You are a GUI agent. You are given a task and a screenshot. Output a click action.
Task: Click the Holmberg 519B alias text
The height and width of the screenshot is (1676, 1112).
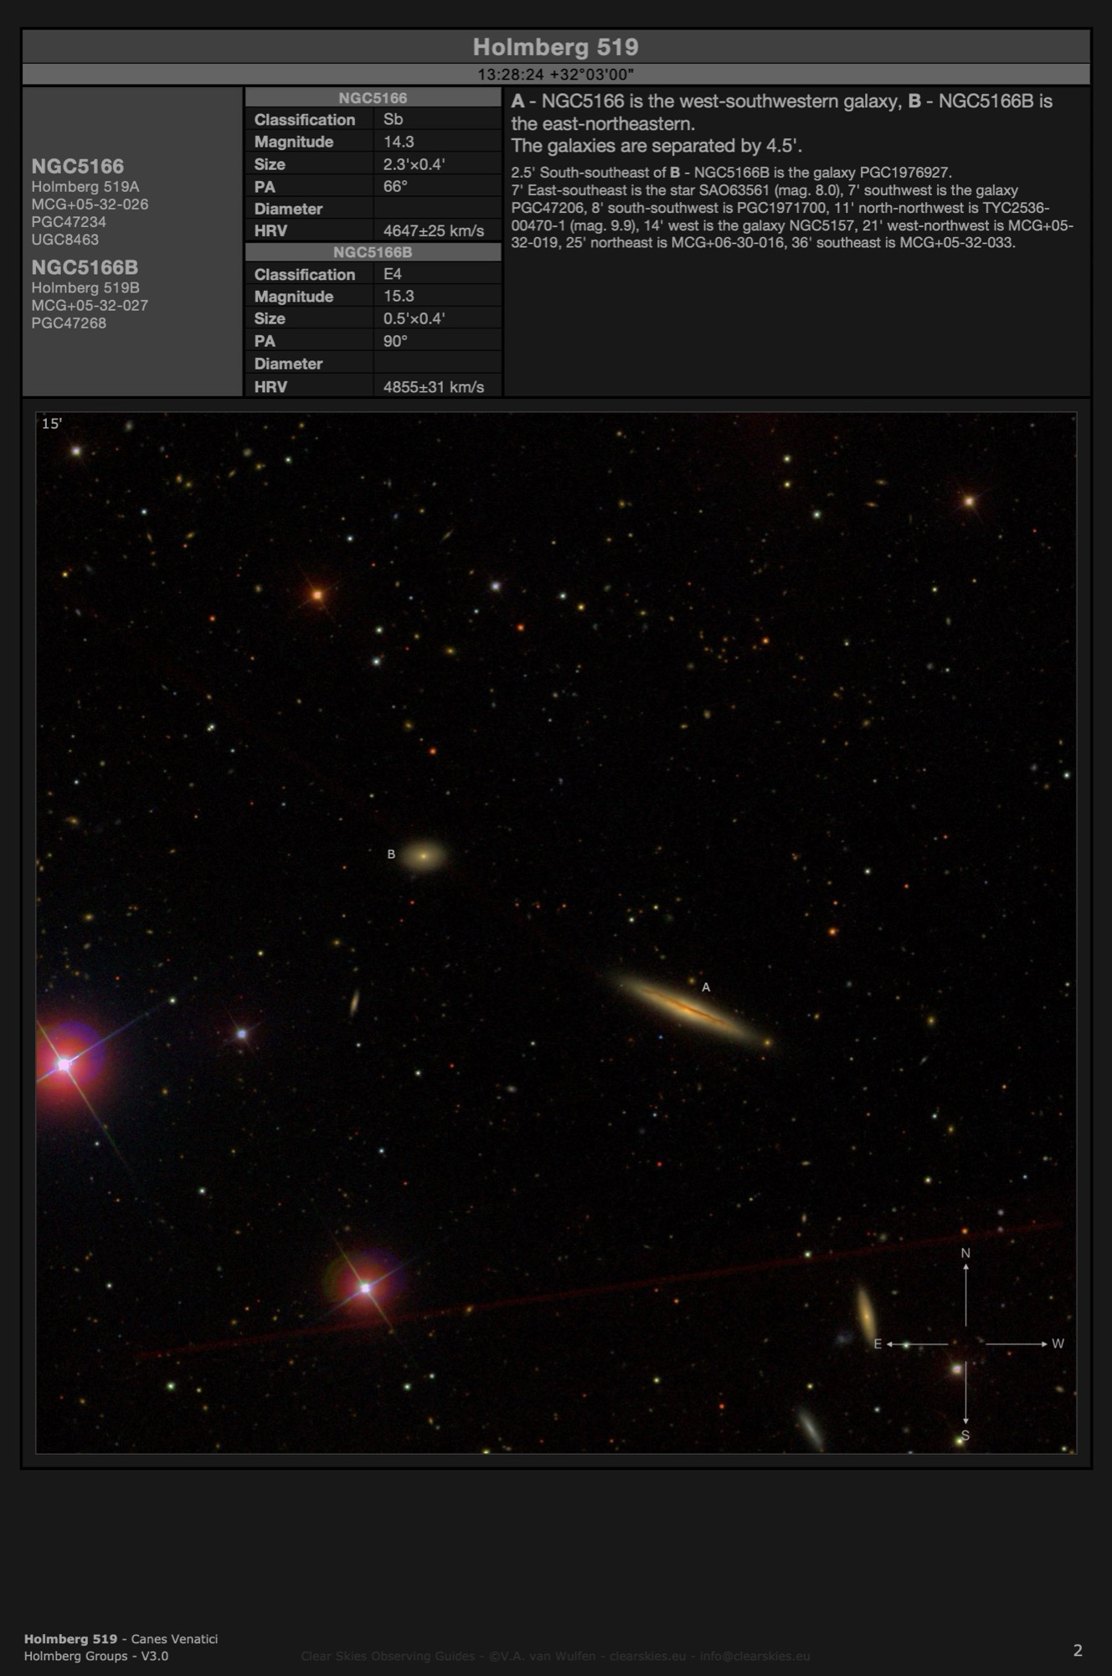coord(85,288)
